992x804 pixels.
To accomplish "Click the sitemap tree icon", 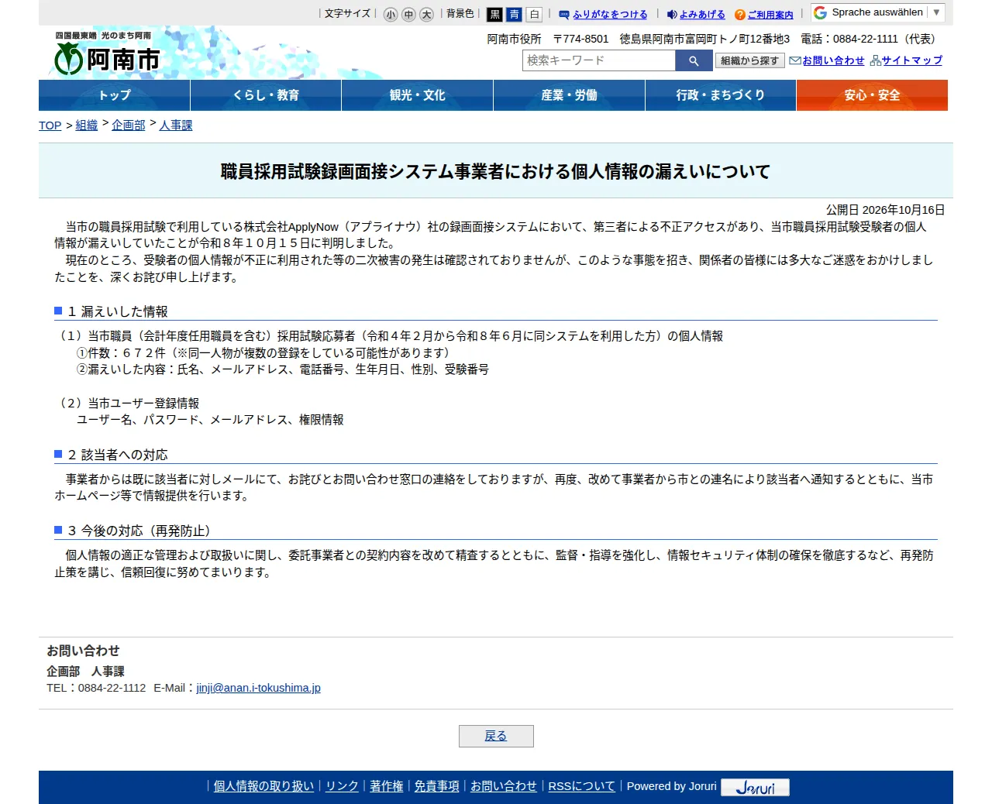I will click(x=876, y=60).
